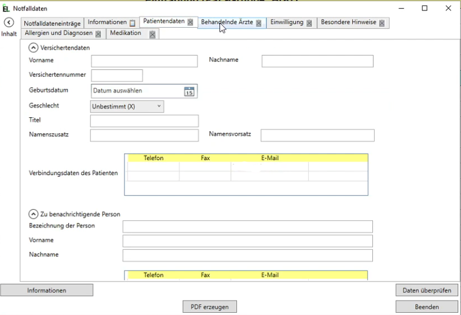Open the Geschlecht dropdown
The width and height of the screenshot is (461, 315).
127,106
